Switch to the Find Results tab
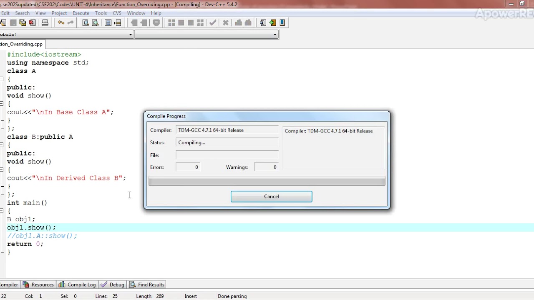534x300 pixels. click(x=147, y=285)
